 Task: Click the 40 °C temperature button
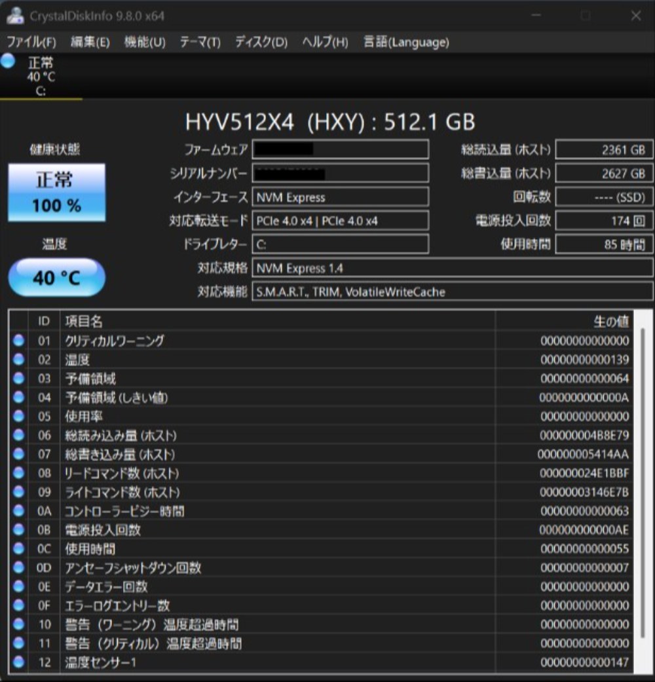pos(56,278)
